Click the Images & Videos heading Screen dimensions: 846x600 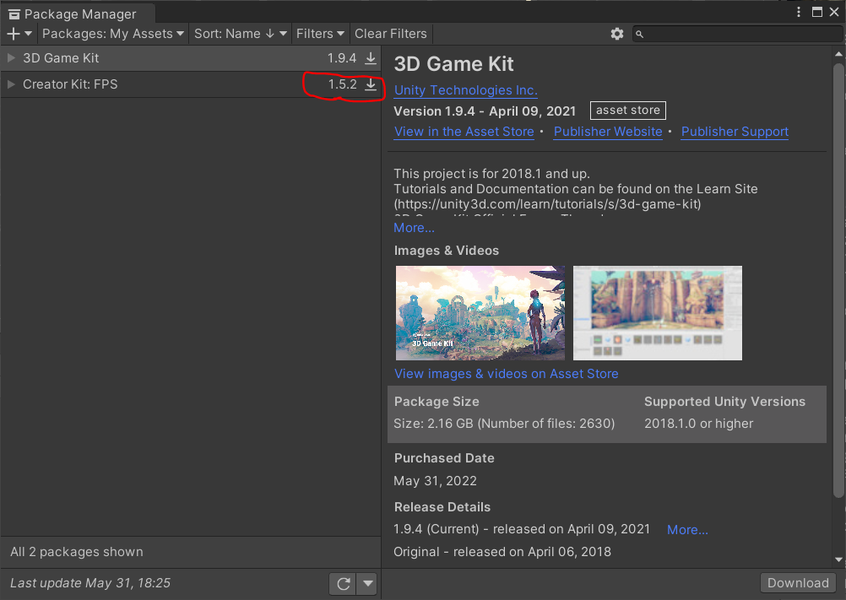pos(446,251)
